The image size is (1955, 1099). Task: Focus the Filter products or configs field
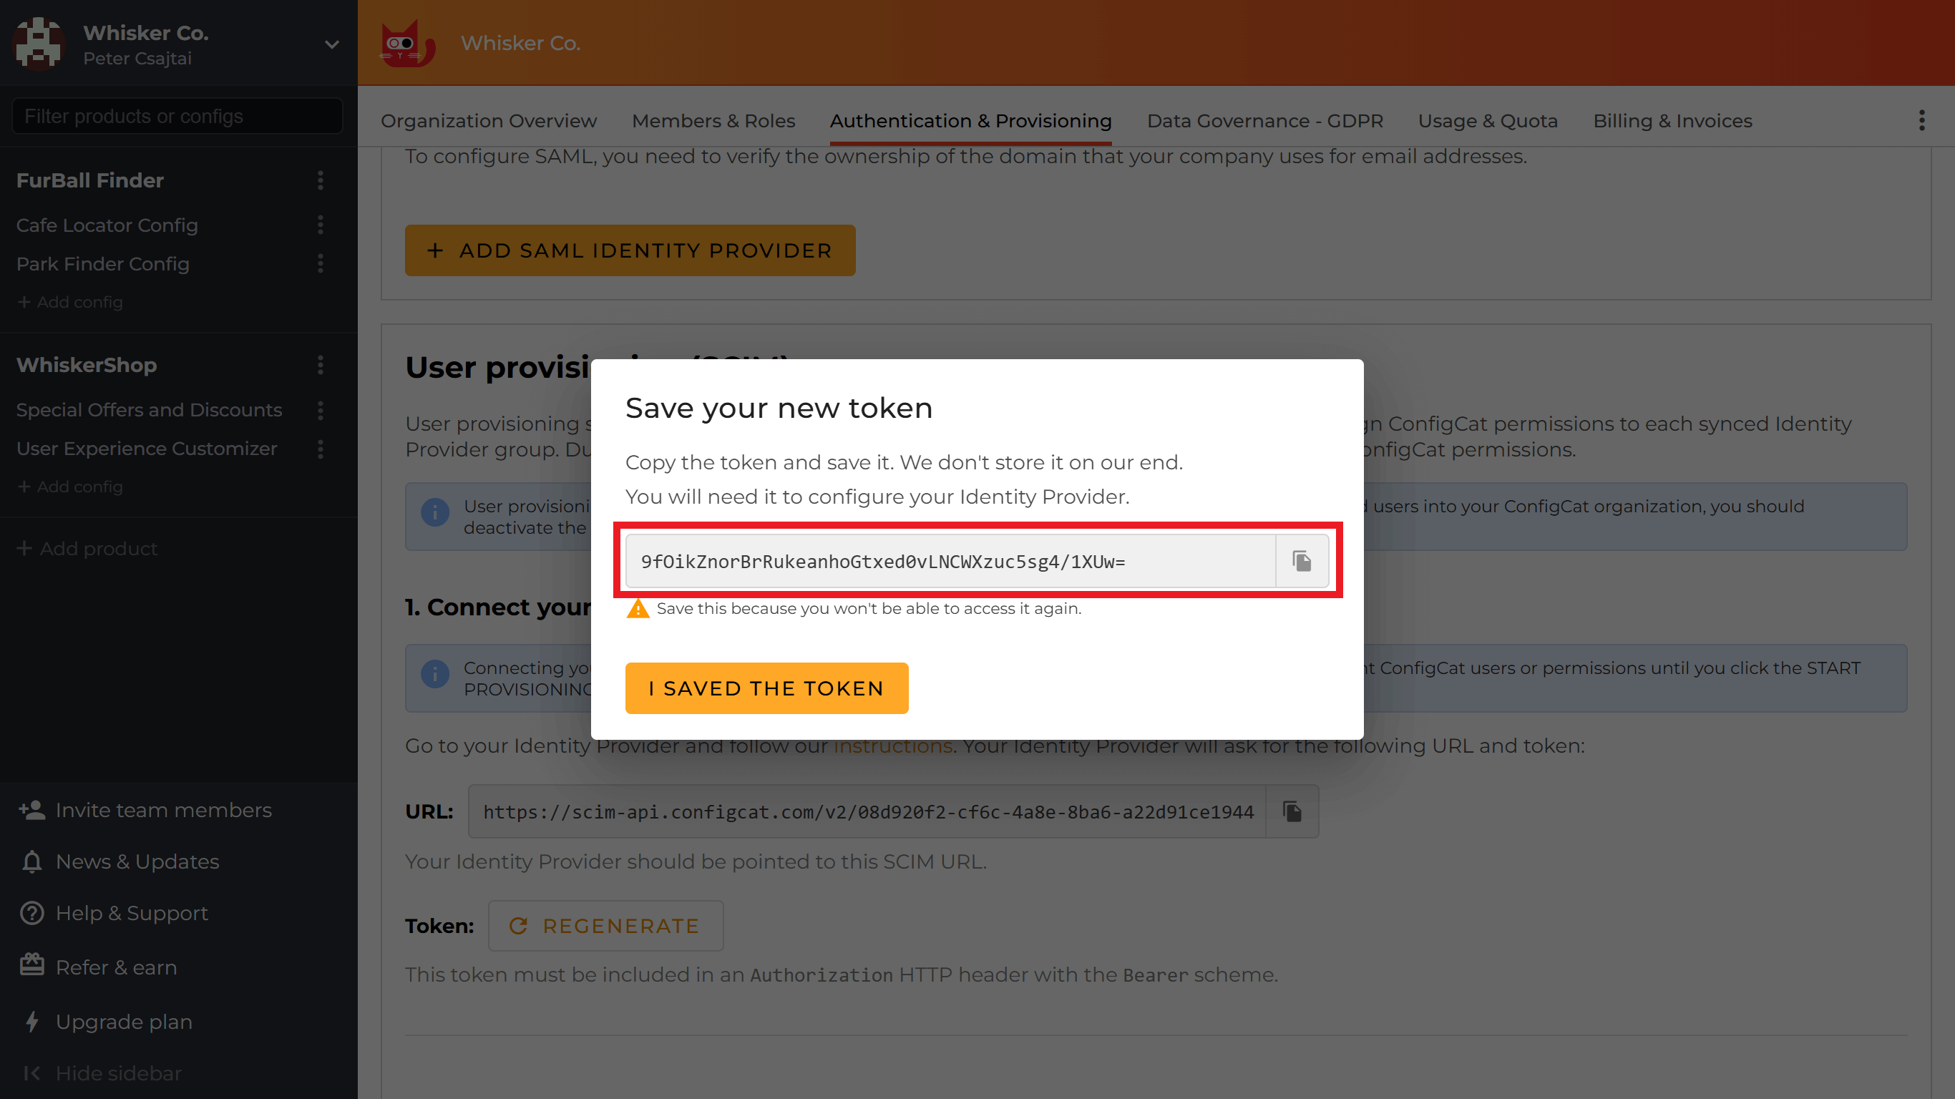[177, 116]
